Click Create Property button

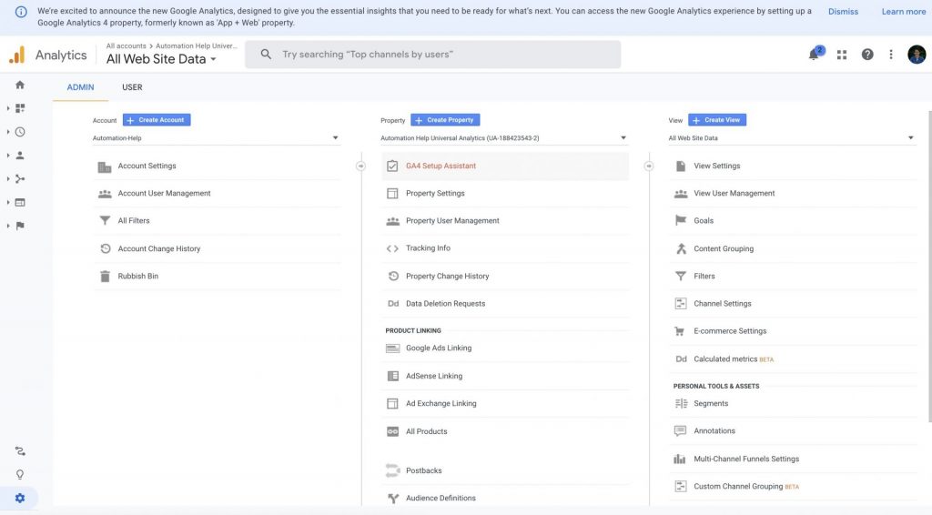[x=445, y=120]
